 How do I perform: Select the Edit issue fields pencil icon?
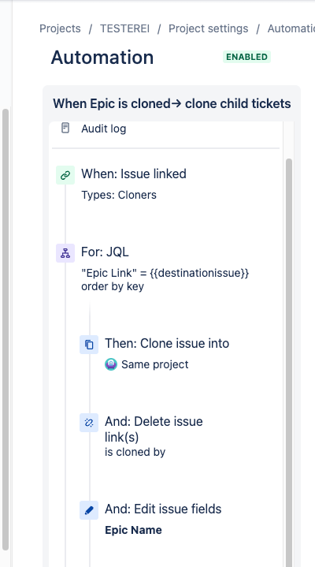click(x=89, y=510)
